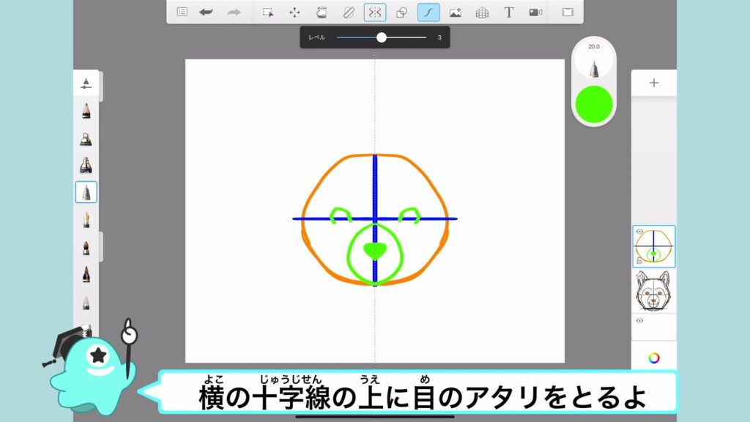Open the perspective grid tool

coord(482,12)
